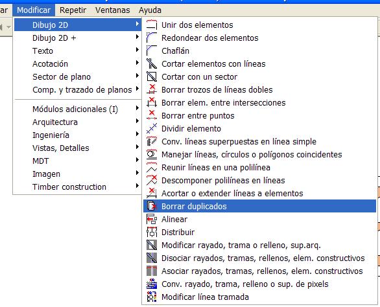Expand the Arquitectura submenu arrow
The width and height of the screenshot is (380, 307).
[x=137, y=121]
